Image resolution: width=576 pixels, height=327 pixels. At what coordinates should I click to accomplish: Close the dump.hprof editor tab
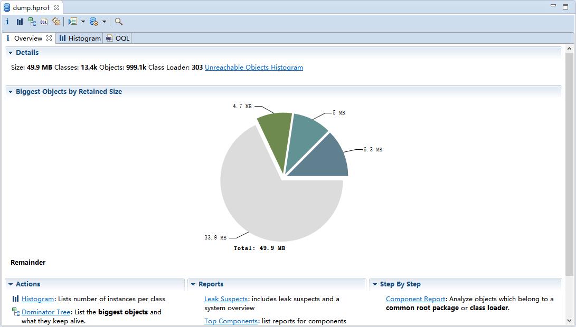pyautogui.click(x=56, y=7)
